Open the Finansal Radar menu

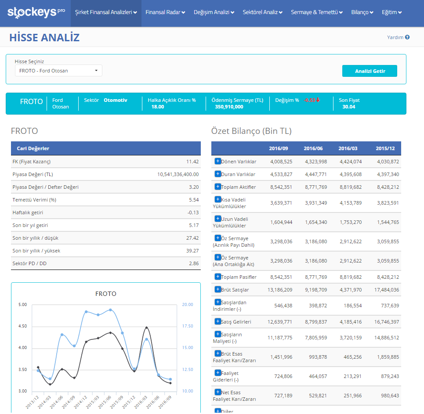coord(165,12)
